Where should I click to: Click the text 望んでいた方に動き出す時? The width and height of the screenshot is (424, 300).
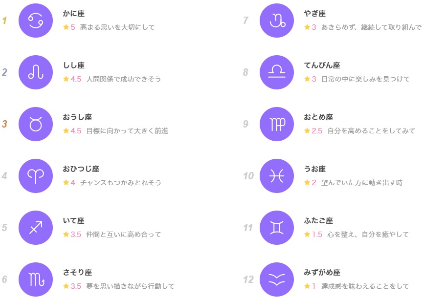point(362,183)
